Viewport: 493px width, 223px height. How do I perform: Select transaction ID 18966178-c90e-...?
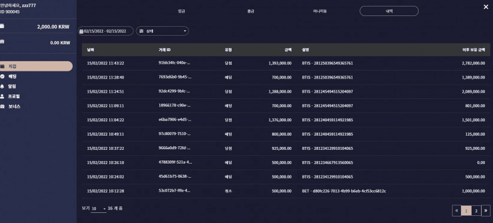(x=174, y=105)
